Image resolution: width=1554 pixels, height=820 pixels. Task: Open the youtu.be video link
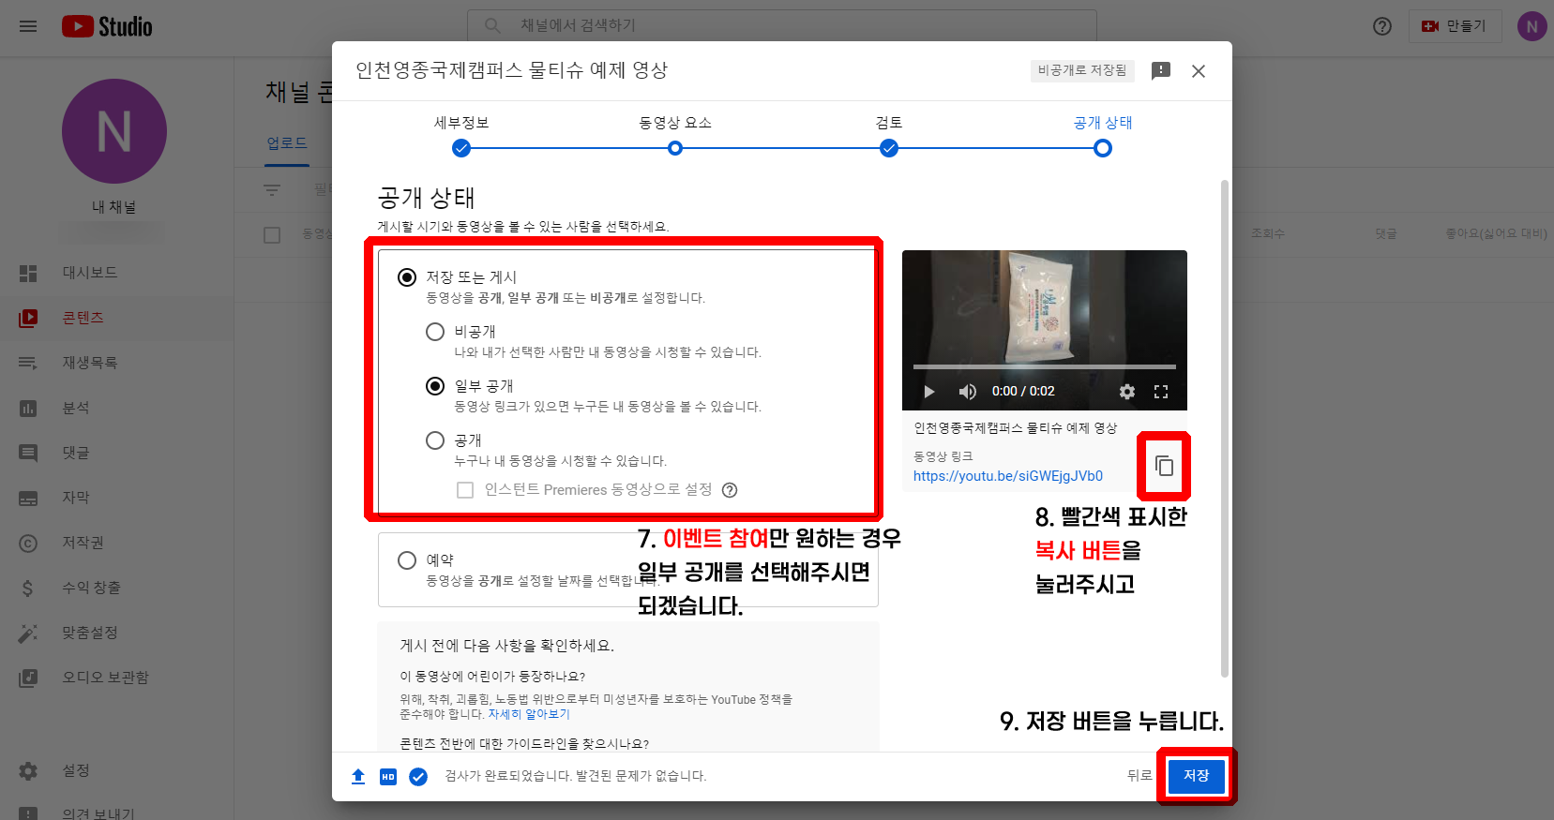tap(1008, 476)
